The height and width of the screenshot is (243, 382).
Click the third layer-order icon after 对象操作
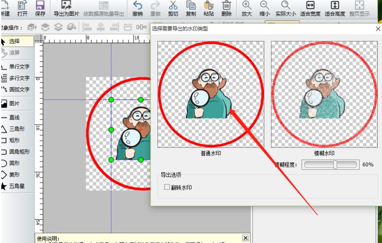58,27
